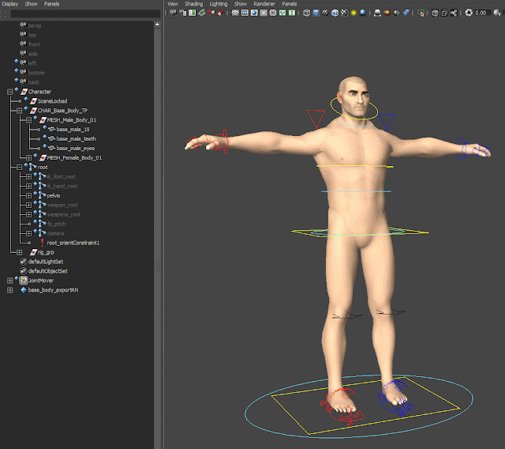The height and width of the screenshot is (449, 505).
Task: Click the Textured display icon
Action: pyautogui.click(x=344, y=13)
